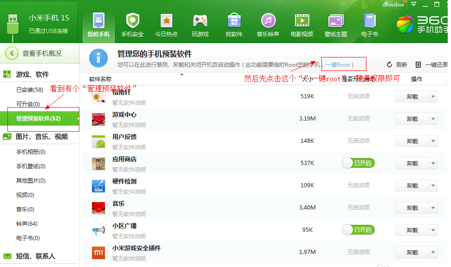
Task: Click the 360 手机助手 logo
Action: [x=422, y=25]
